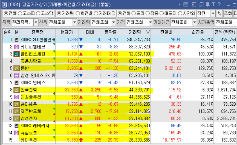Image resolution: width=237 pixels, height=145 pixels.
Task: Click the T font icon in title bar
Action: pos(213,4)
